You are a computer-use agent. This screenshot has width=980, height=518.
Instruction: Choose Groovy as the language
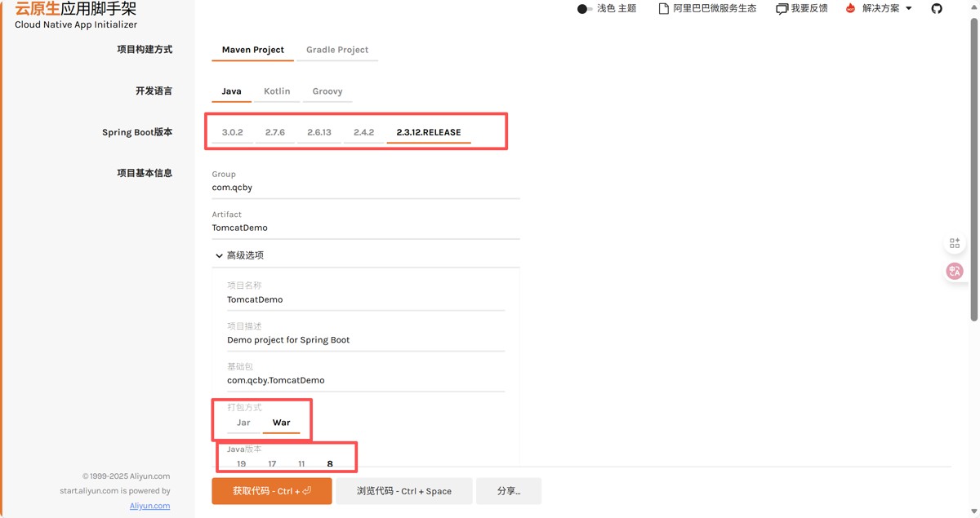pos(327,91)
